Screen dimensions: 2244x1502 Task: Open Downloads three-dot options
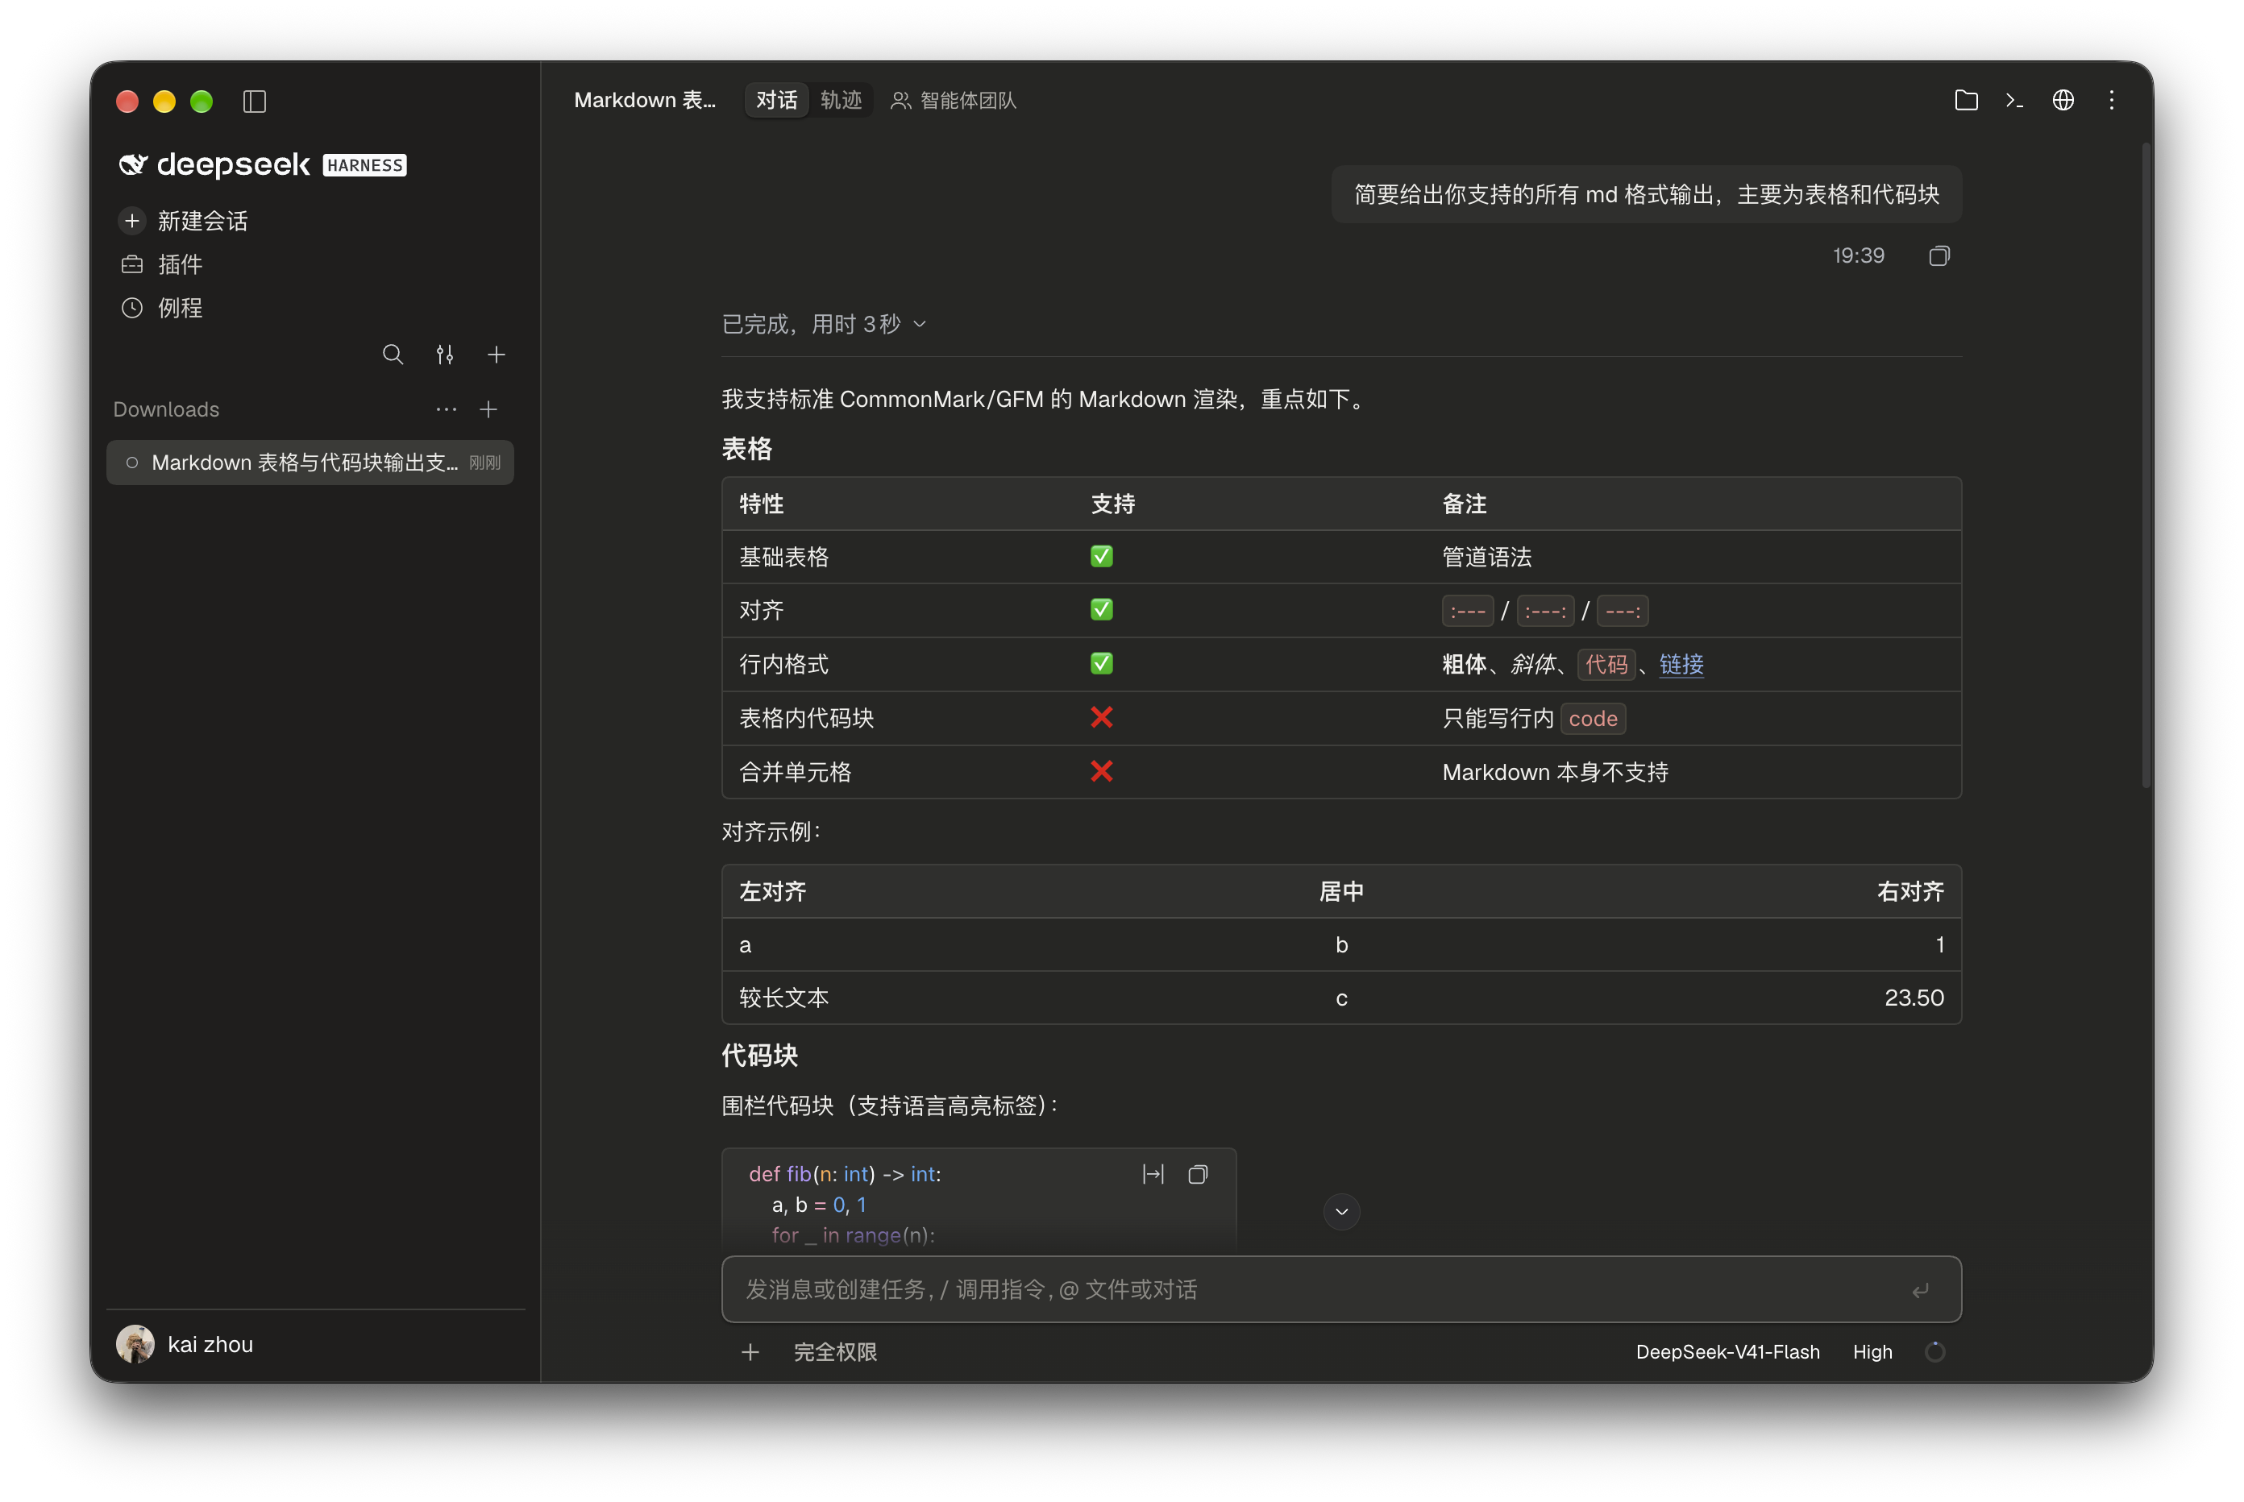tap(447, 409)
